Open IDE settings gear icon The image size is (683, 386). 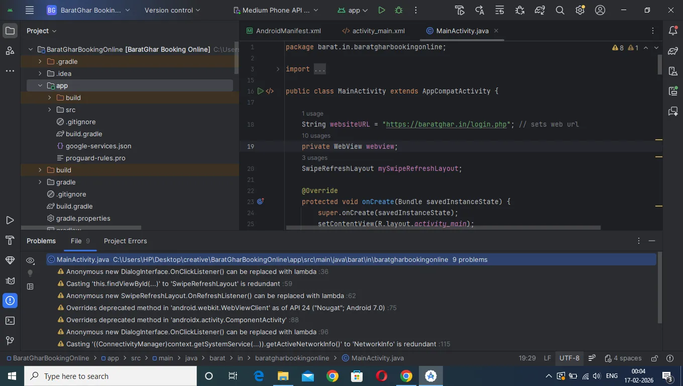tap(580, 10)
